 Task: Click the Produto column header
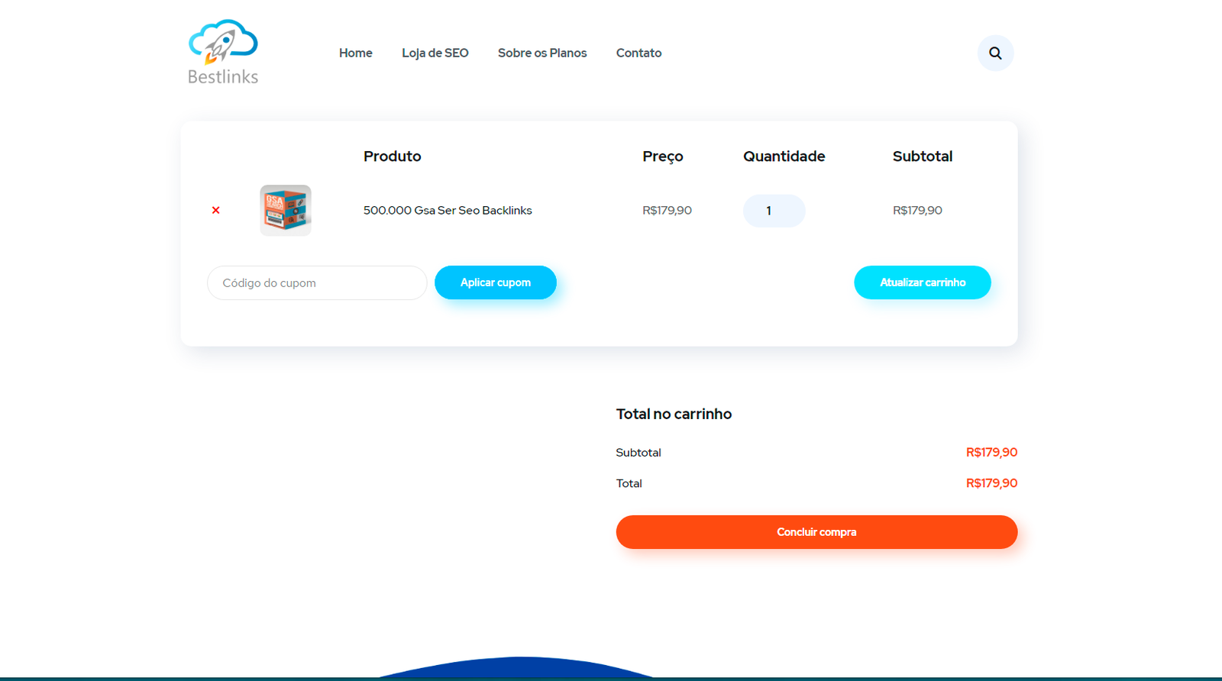coord(392,157)
